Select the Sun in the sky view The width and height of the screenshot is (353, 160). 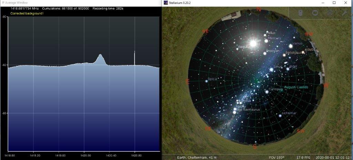[x=253, y=43]
